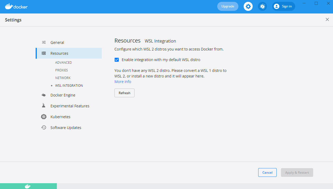Click the Software Updates clock icon
The width and height of the screenshot is (333, 189).
(44, 127)
